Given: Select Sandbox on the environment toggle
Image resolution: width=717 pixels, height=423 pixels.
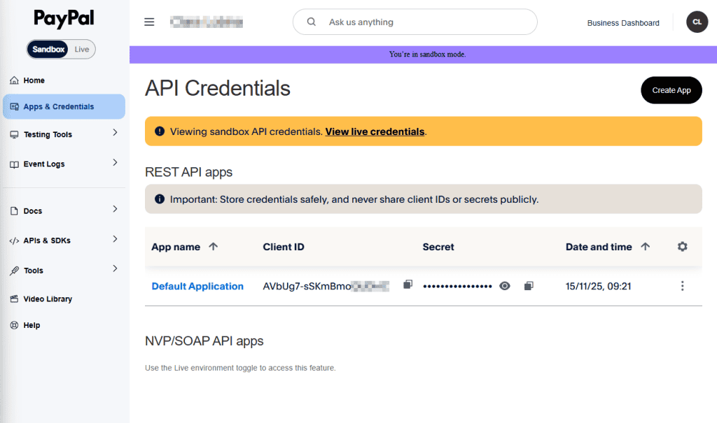Looking at the screenshot, I should pyautogui.click(x=48, y=49).
